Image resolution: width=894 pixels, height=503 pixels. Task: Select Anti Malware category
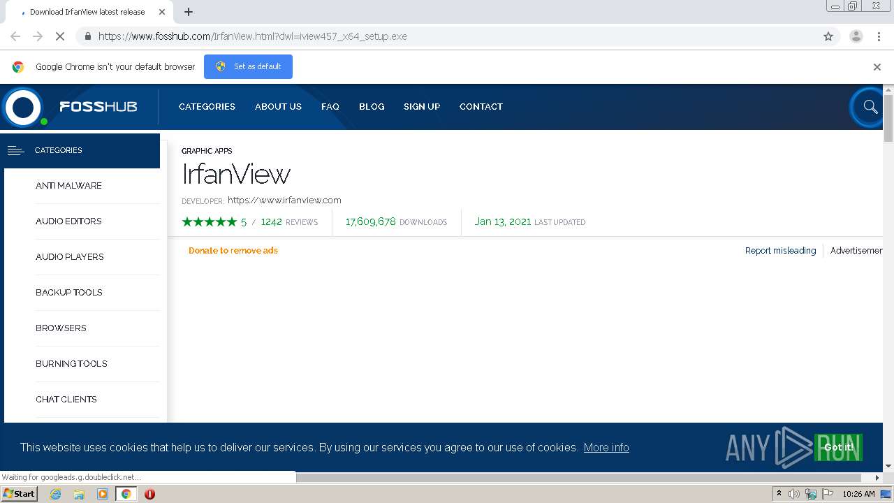pos(68,186)
